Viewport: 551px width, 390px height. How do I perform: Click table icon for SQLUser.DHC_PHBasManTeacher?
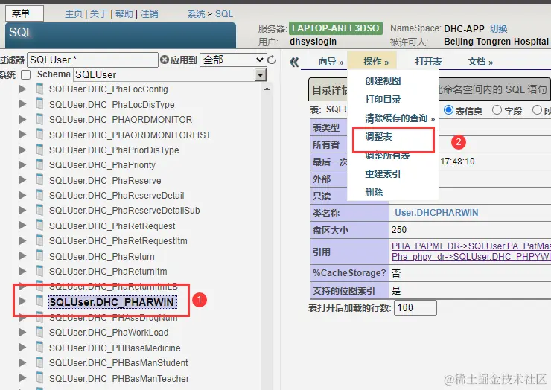click(x=40, y=378)
